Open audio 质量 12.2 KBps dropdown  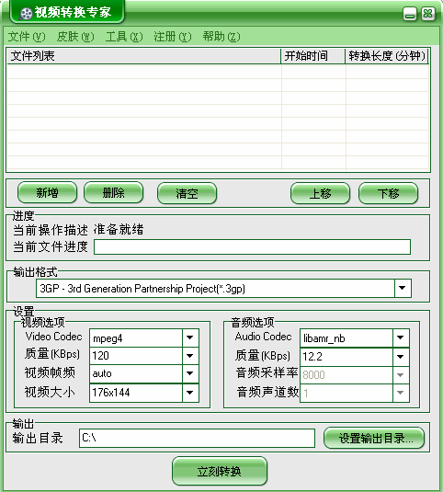tap(401, 357)
